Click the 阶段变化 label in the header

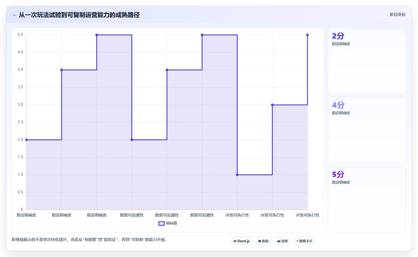click(397, 14)
